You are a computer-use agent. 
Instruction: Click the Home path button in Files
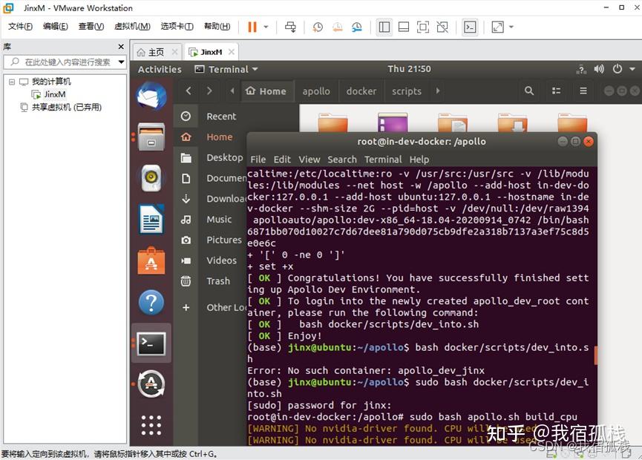266,91
